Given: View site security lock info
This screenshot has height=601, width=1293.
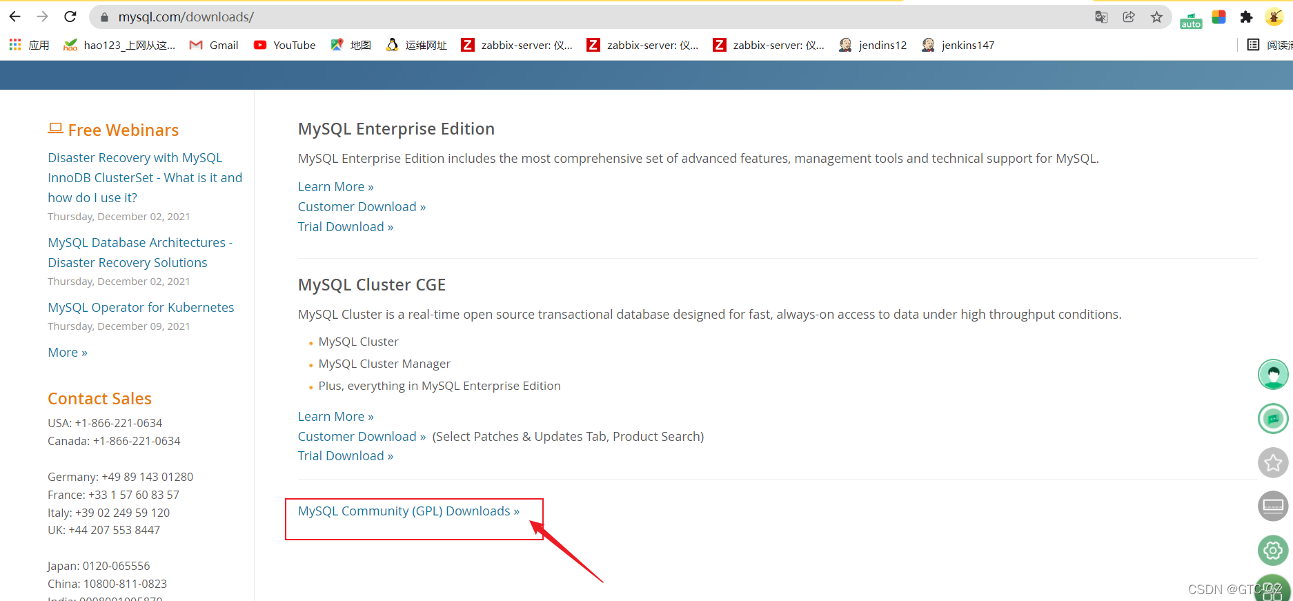Looking at the screenshot, I should 104,17.
